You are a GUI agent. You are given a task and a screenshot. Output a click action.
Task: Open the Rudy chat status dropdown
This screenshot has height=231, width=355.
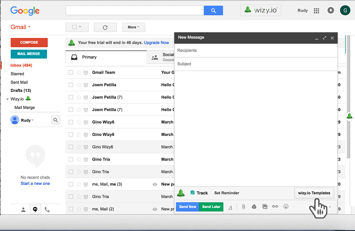tap(32, 120)
